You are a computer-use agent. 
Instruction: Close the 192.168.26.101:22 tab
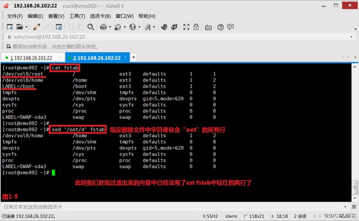[61, 57]
